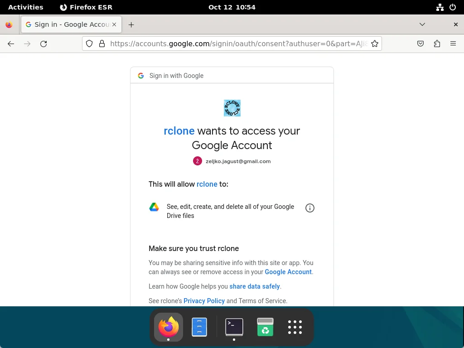Image resolution: width=464 pixels, height=348 pixels.
Task: Show all applications grid in dock
Action: click(295, 327)
